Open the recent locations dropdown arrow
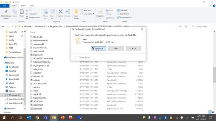 point(12,27)
